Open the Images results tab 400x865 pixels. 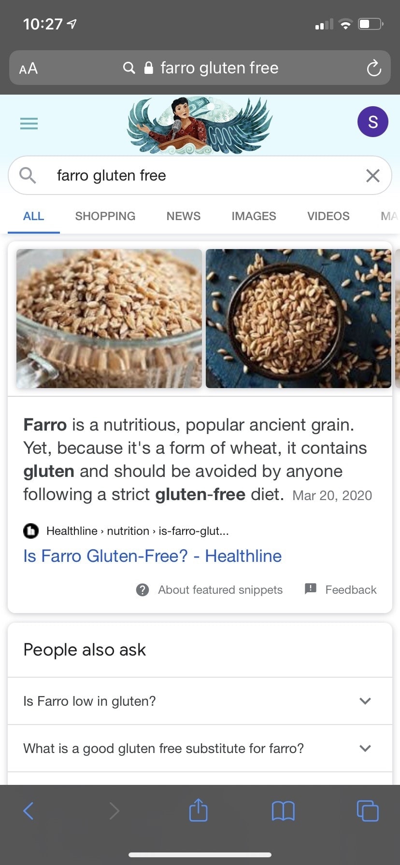click(254, 216)
